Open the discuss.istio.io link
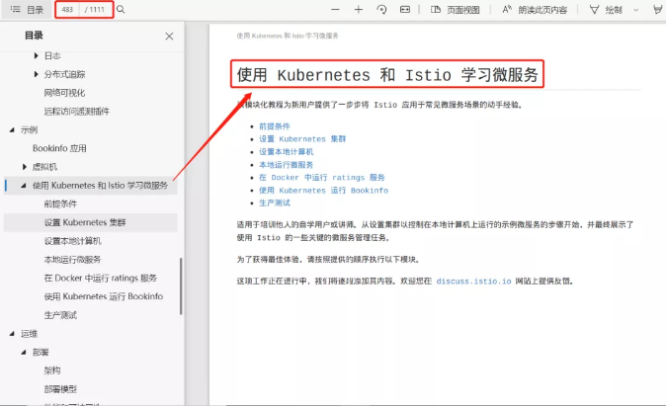 [x=473, y=282]
